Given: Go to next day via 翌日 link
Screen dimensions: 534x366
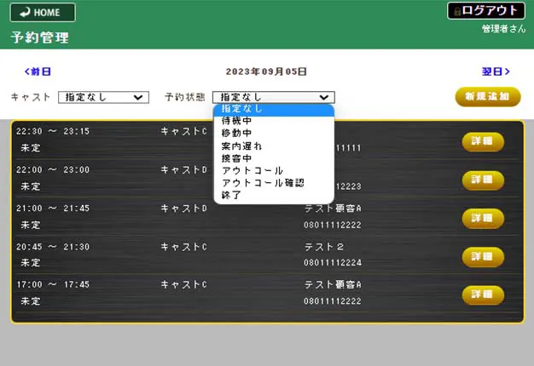Looking at the screenshot, I should [496, 71].
